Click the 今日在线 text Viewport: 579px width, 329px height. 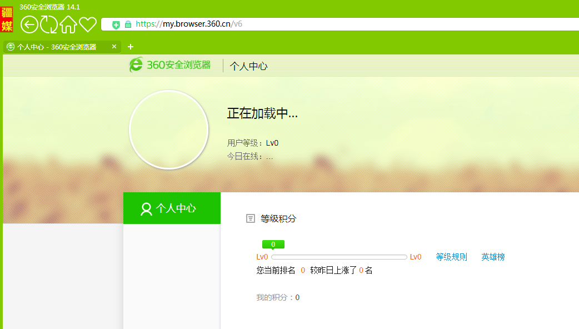pyautogui.click(x=250, y=157)
